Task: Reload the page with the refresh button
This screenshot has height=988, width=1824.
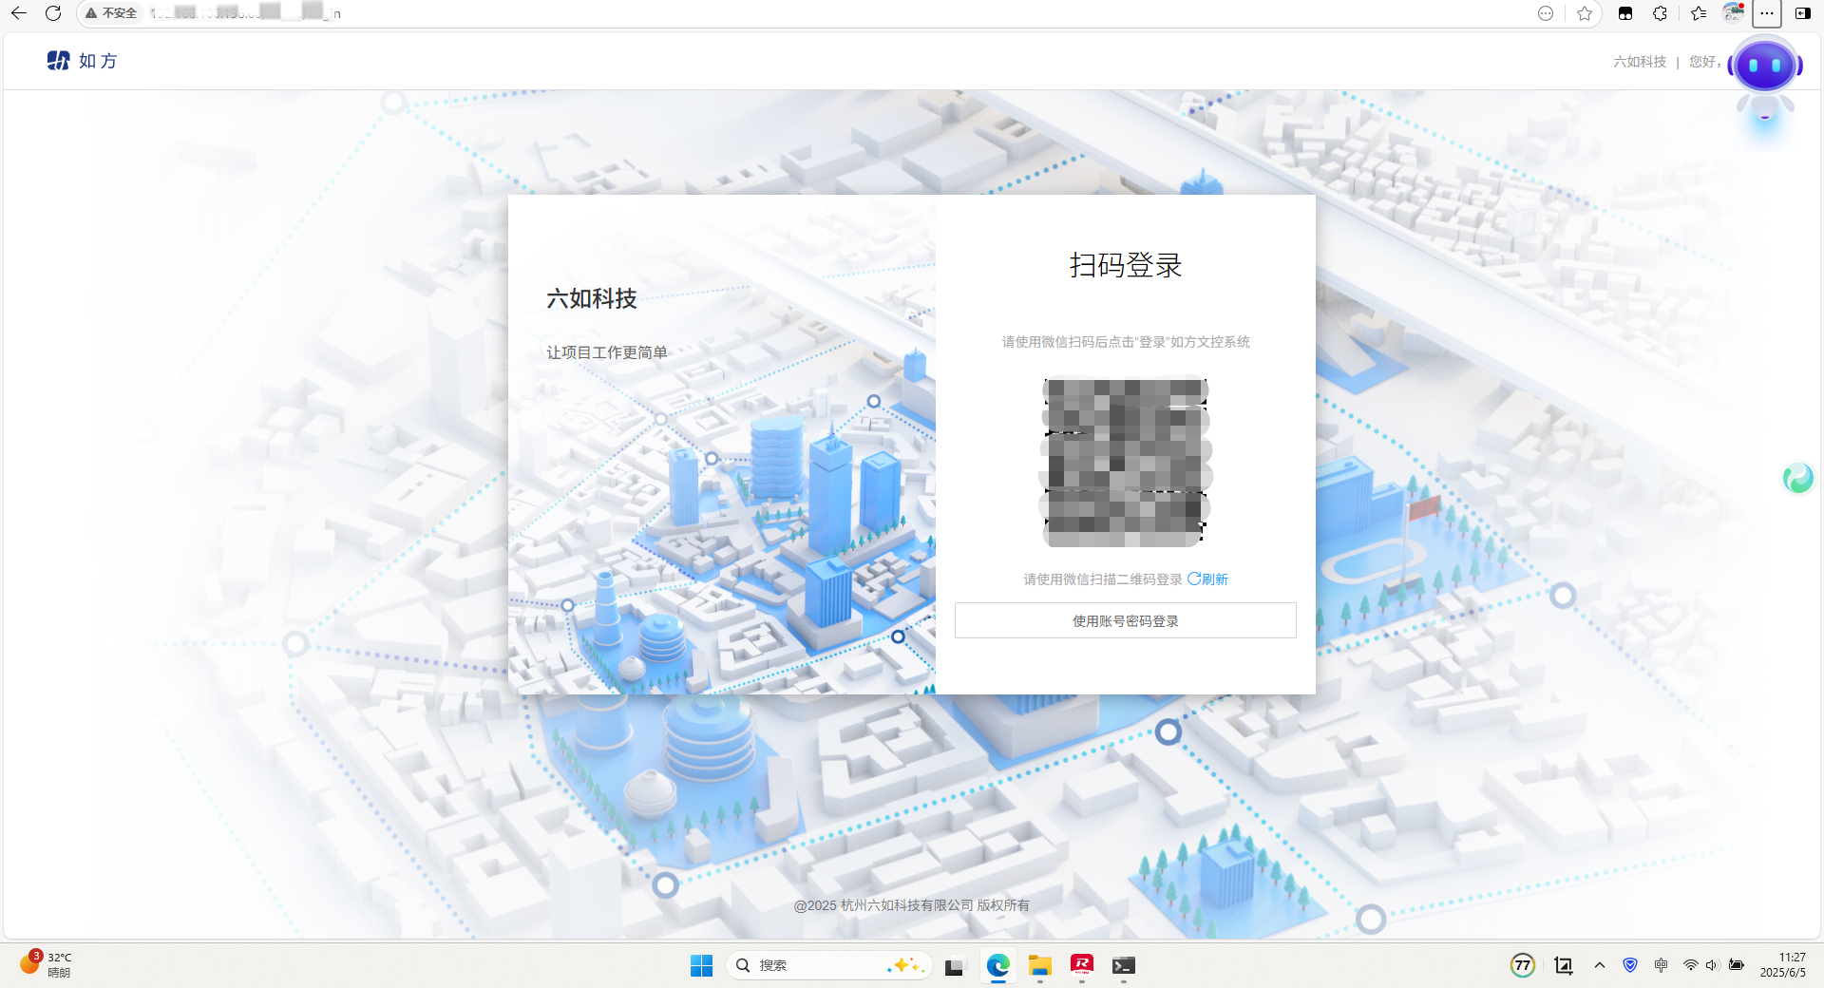Action: (53, 13)
